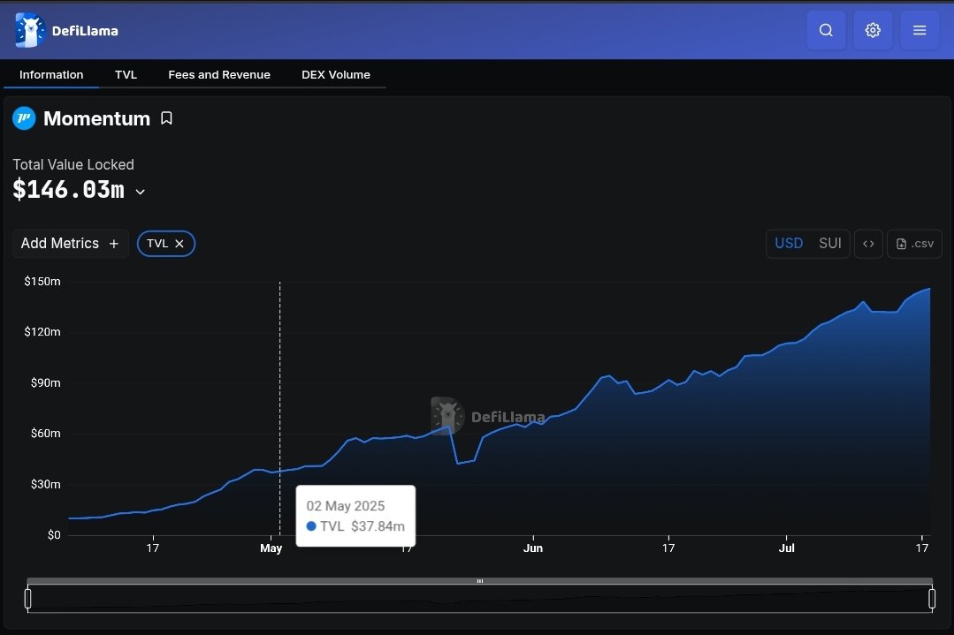Click the May x-axis label

[x=271, y=548]
